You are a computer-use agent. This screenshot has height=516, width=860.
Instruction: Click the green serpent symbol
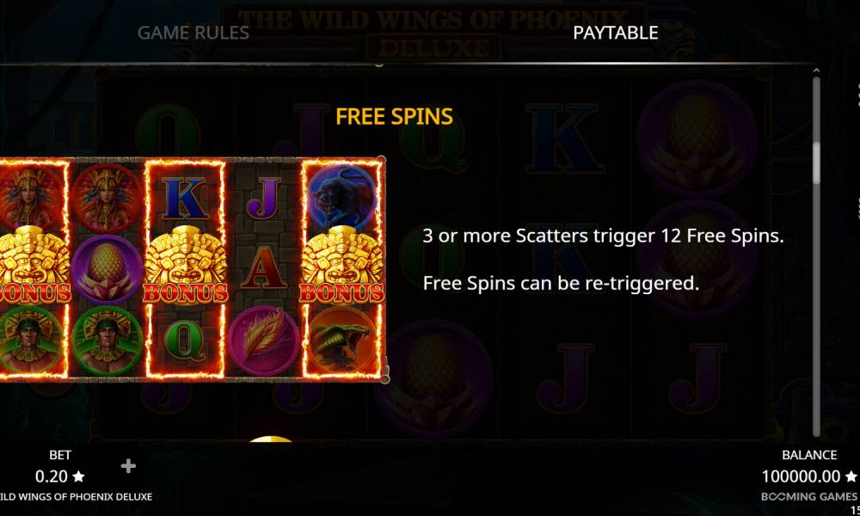coord(341,340)
